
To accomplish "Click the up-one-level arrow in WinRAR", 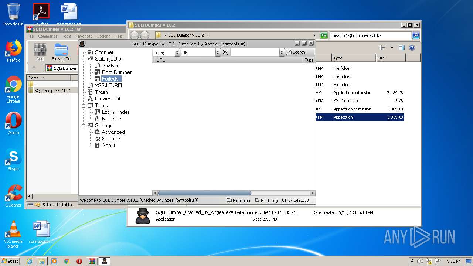I will point(34,68).
